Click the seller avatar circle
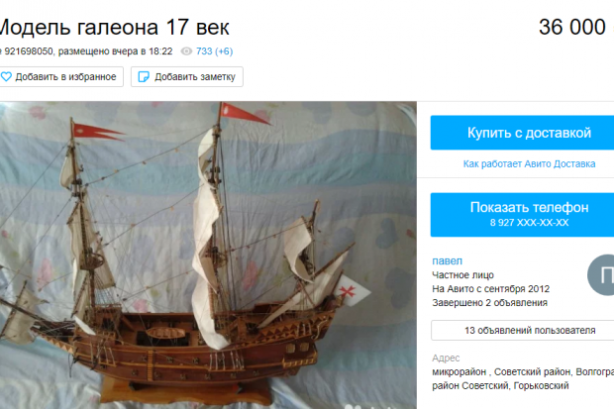The width and height of the screenshot is (614, 409). coord(601,275)
